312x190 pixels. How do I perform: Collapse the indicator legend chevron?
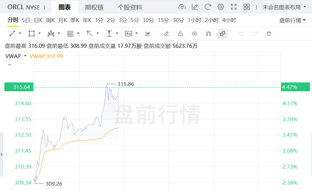click(10, 64)
